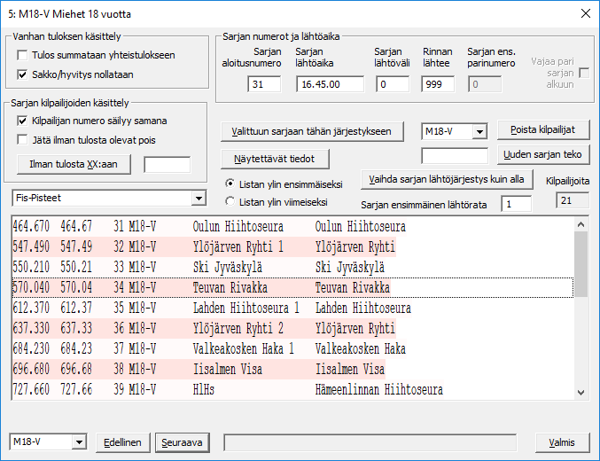Click the list scrollbar down arrow
600x461 pixels.
coord(581,391)
